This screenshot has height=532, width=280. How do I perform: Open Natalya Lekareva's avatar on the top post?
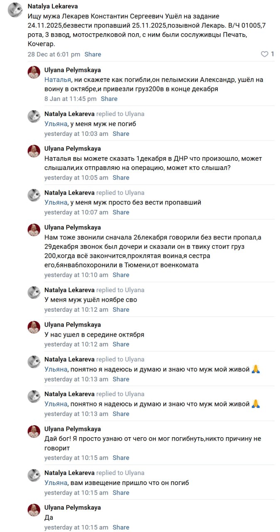[x=15, y=10]
